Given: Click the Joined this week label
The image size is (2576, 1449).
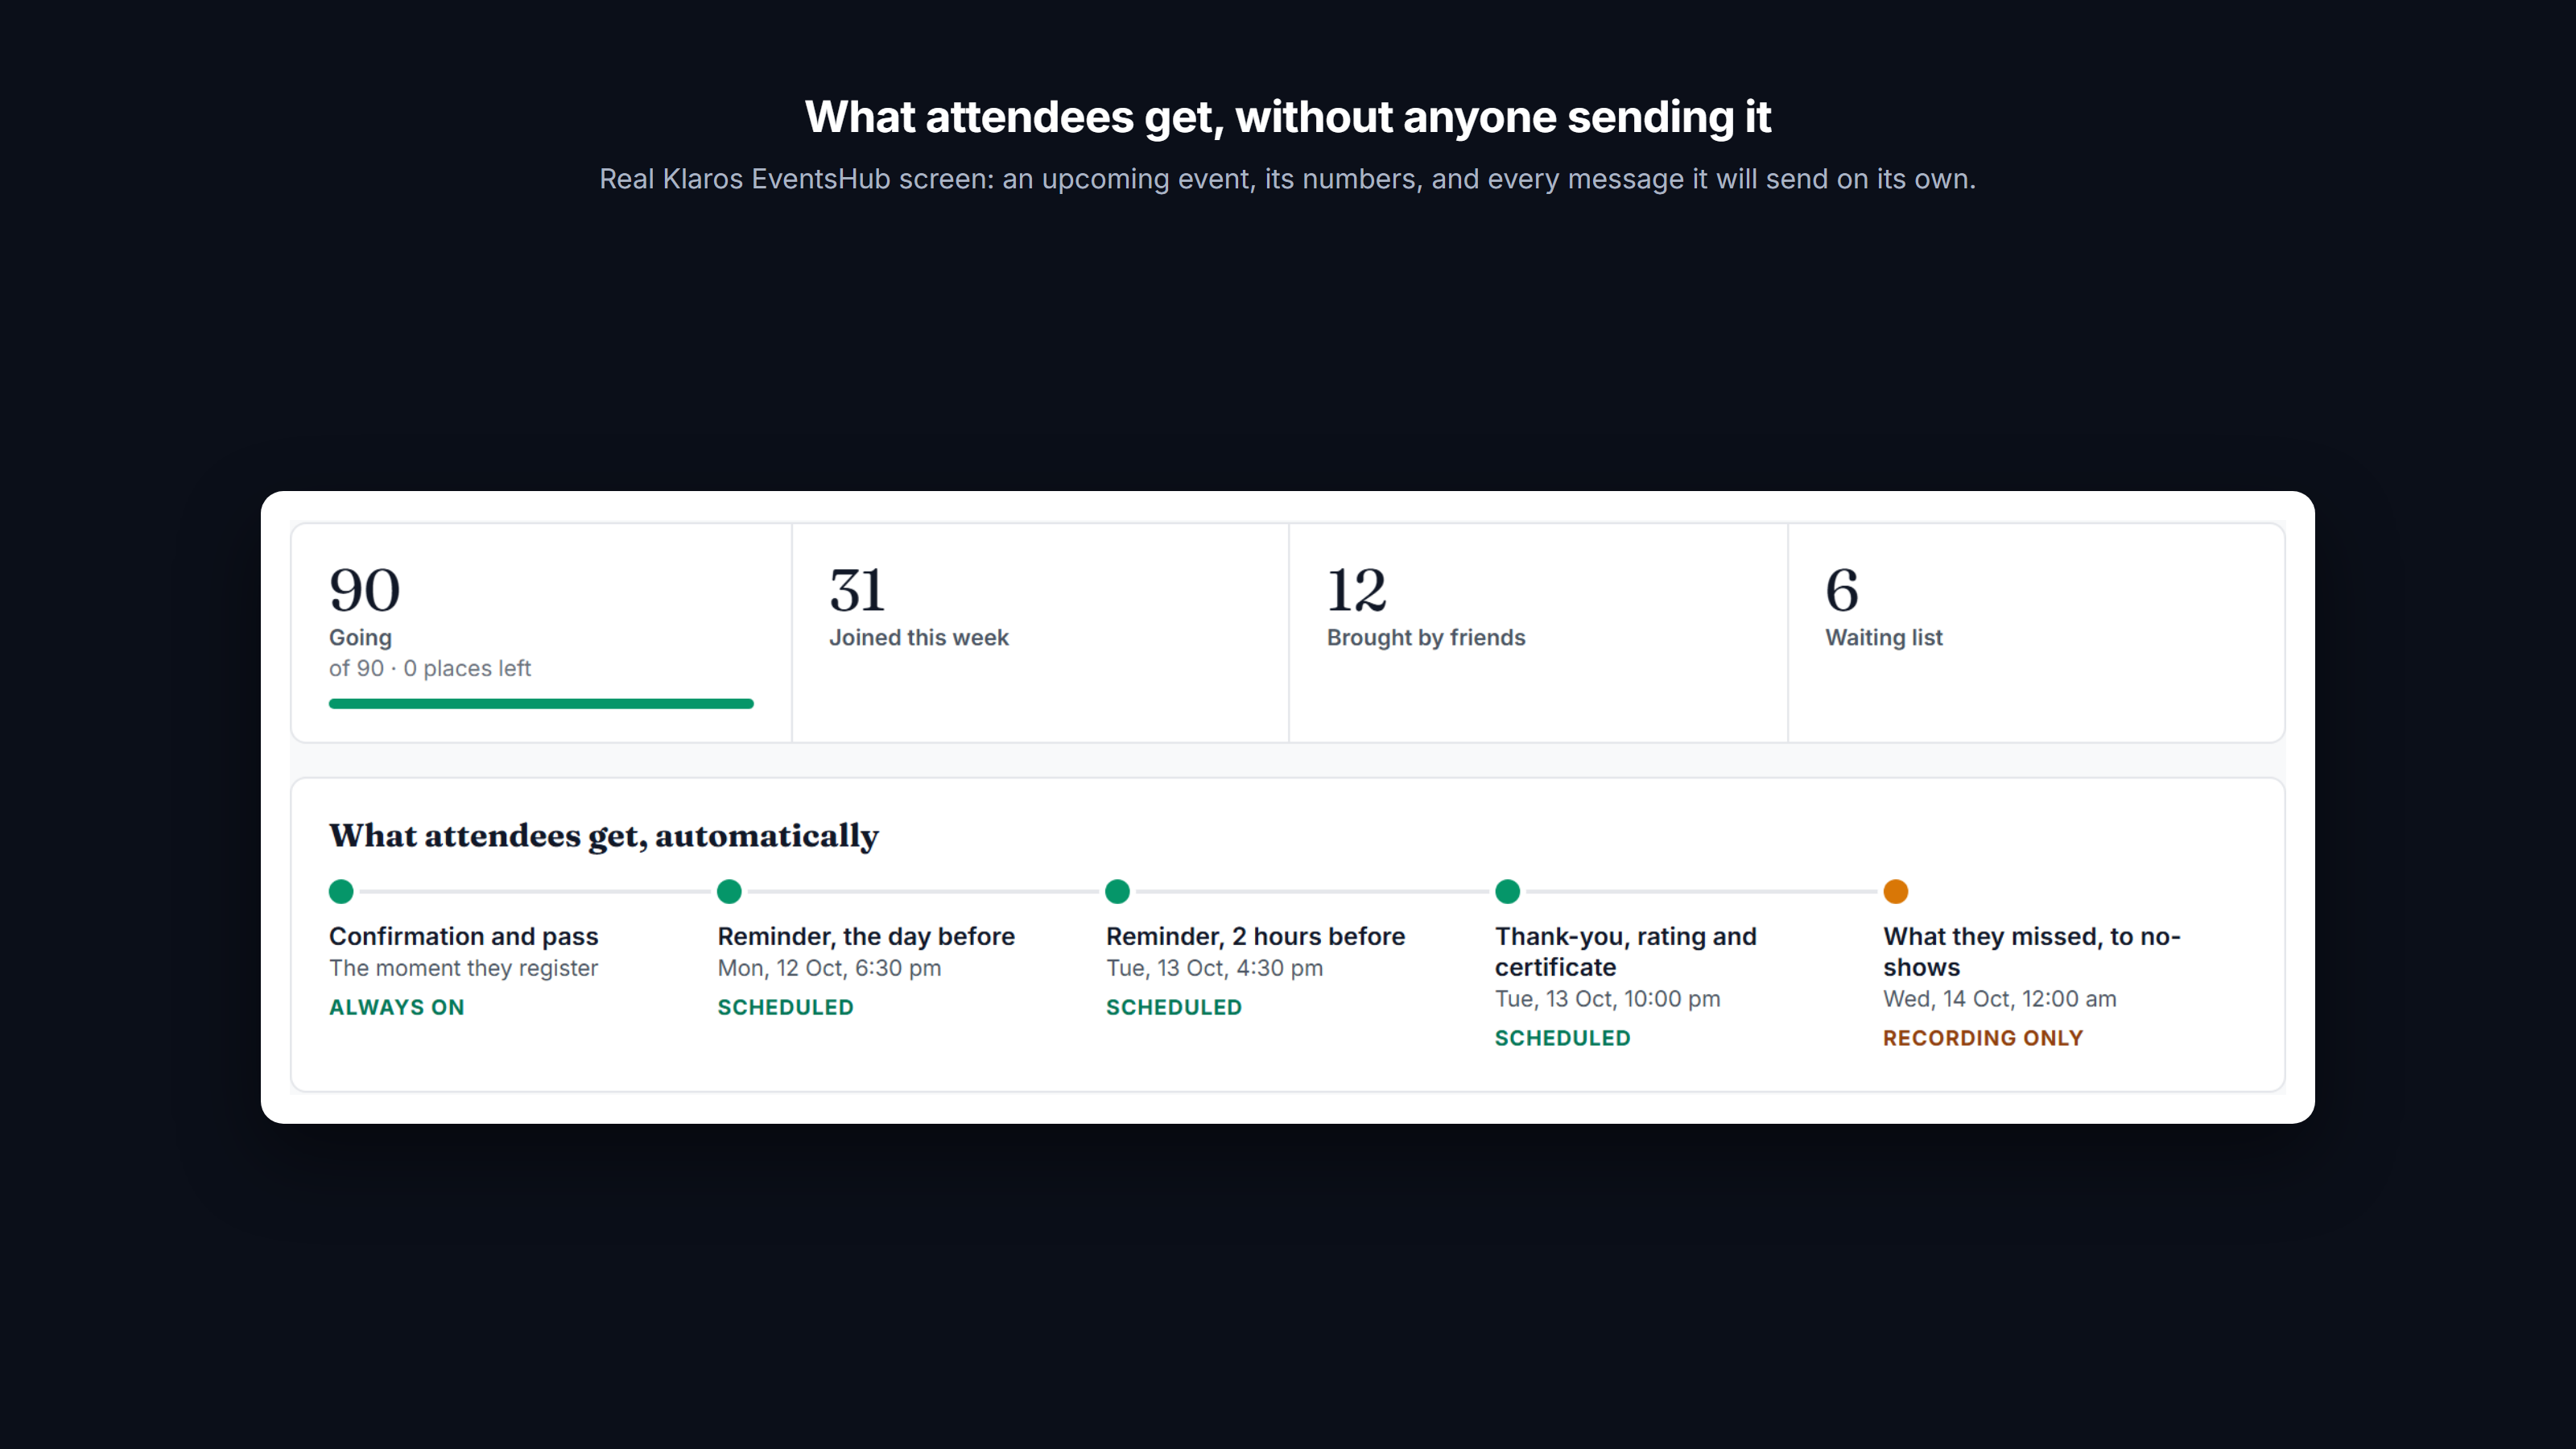Looking at the screenshot, I should (x=919, y=638).
